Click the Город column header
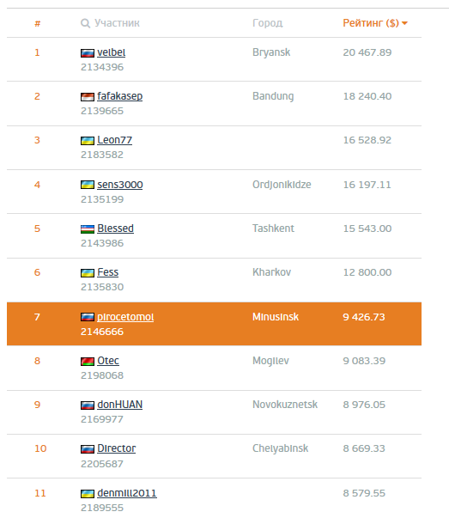The image size is (449, 518). click(x=267, y=23)
